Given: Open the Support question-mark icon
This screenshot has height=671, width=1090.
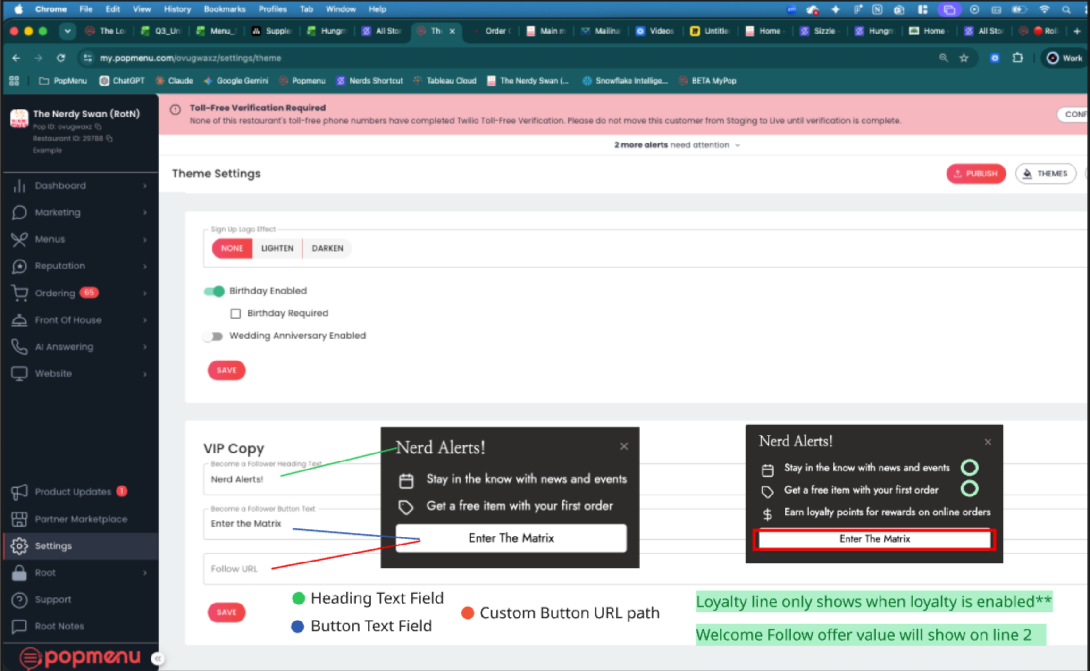Looking at the screenshot, I should (19, 600).
